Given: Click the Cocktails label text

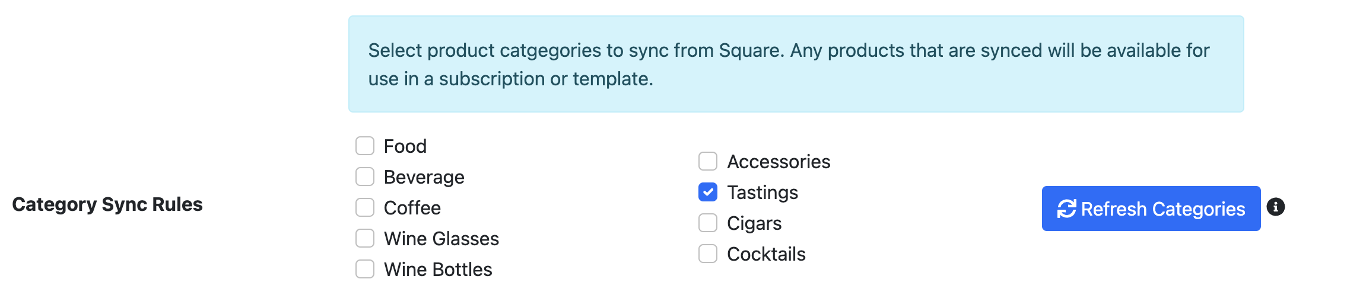Looking at the screenshot, I should click(766, 254).
